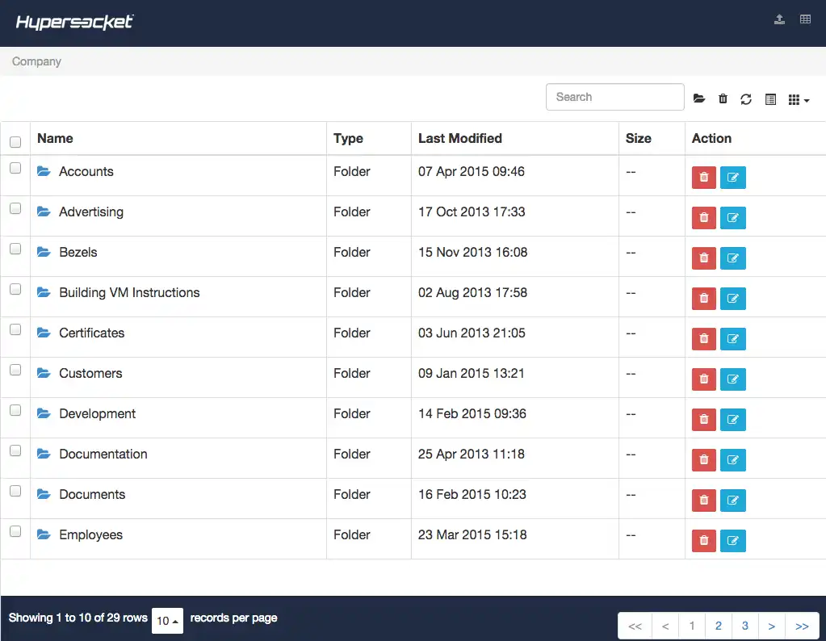Edit the Building VM Instructions folder

click(733, 298)
